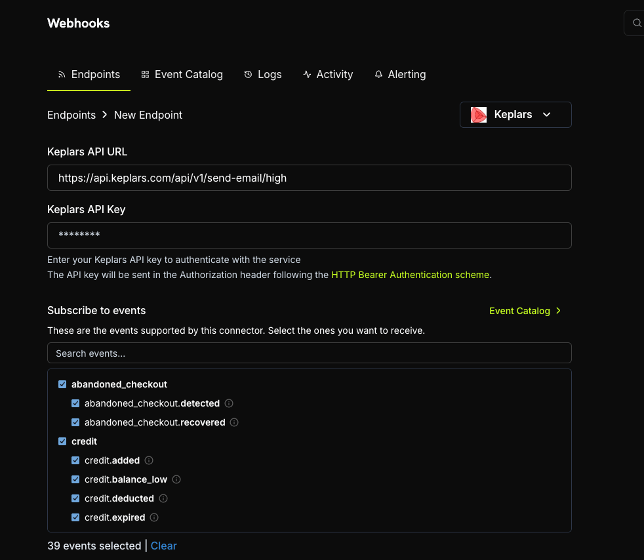Show info icon for credit.expired
The image size is (644, 560).
154,517
